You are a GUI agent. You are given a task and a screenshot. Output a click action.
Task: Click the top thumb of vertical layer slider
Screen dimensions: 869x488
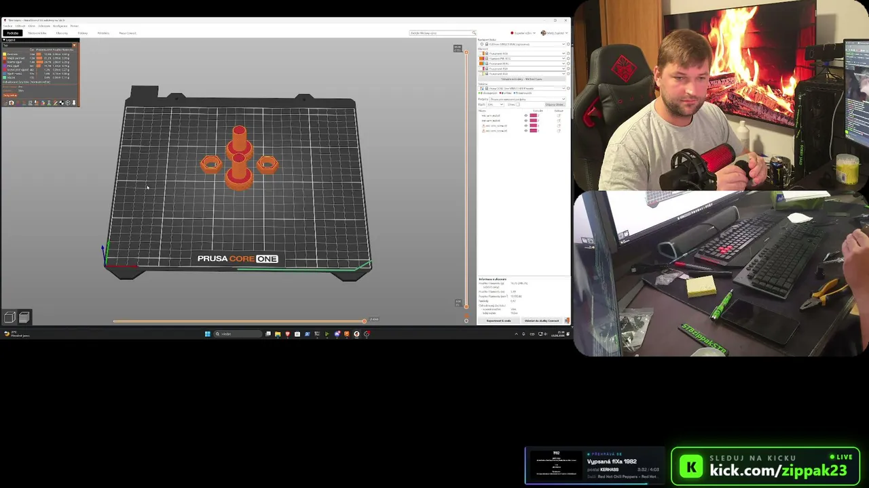(466, 52)
